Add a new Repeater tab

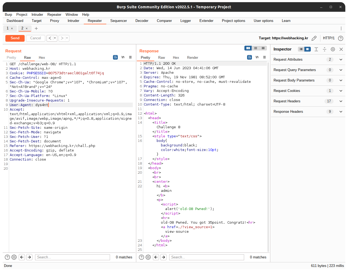[36, 28]
